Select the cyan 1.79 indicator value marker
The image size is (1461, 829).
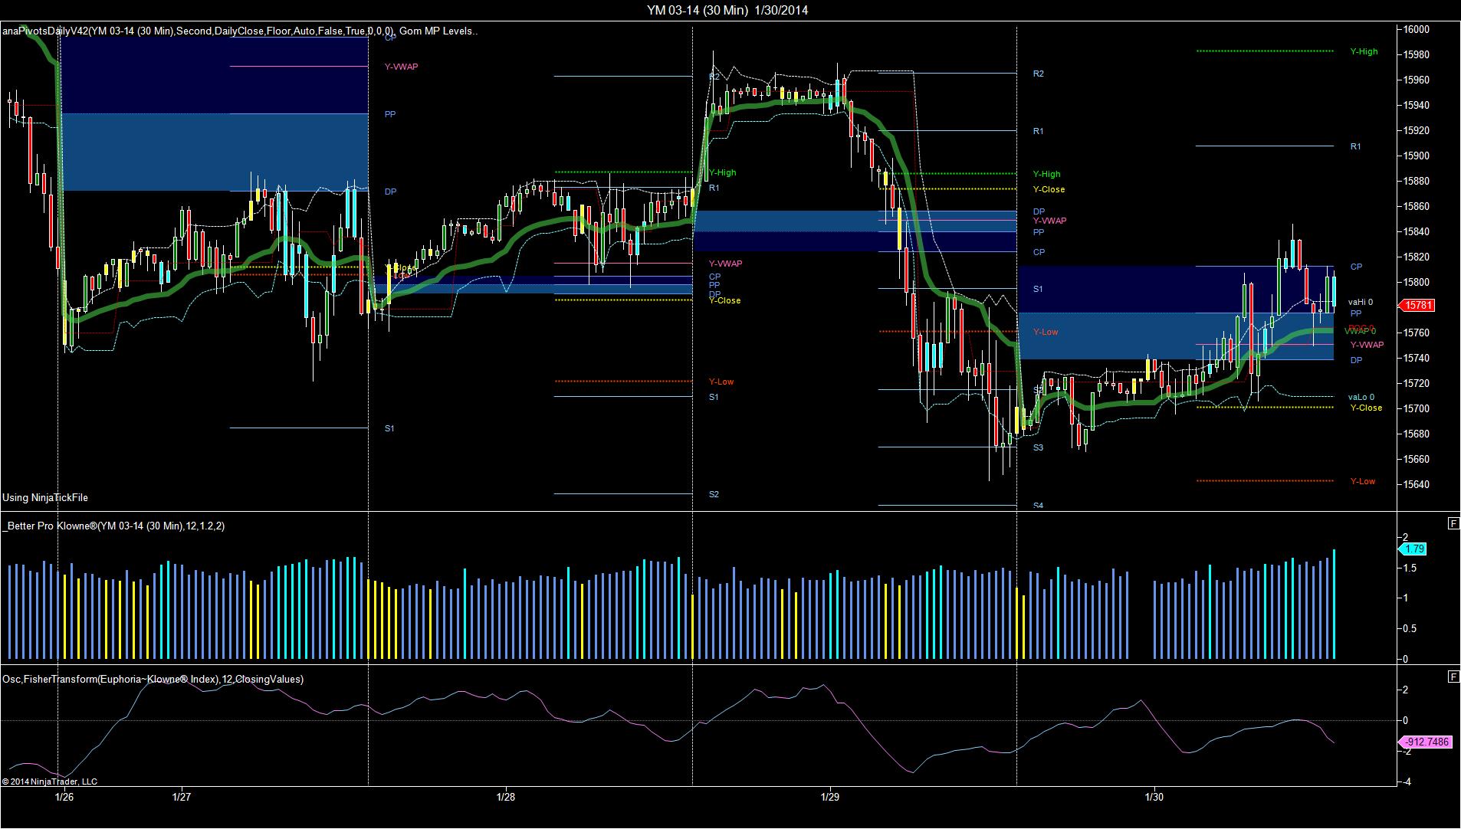(1413, 549)
